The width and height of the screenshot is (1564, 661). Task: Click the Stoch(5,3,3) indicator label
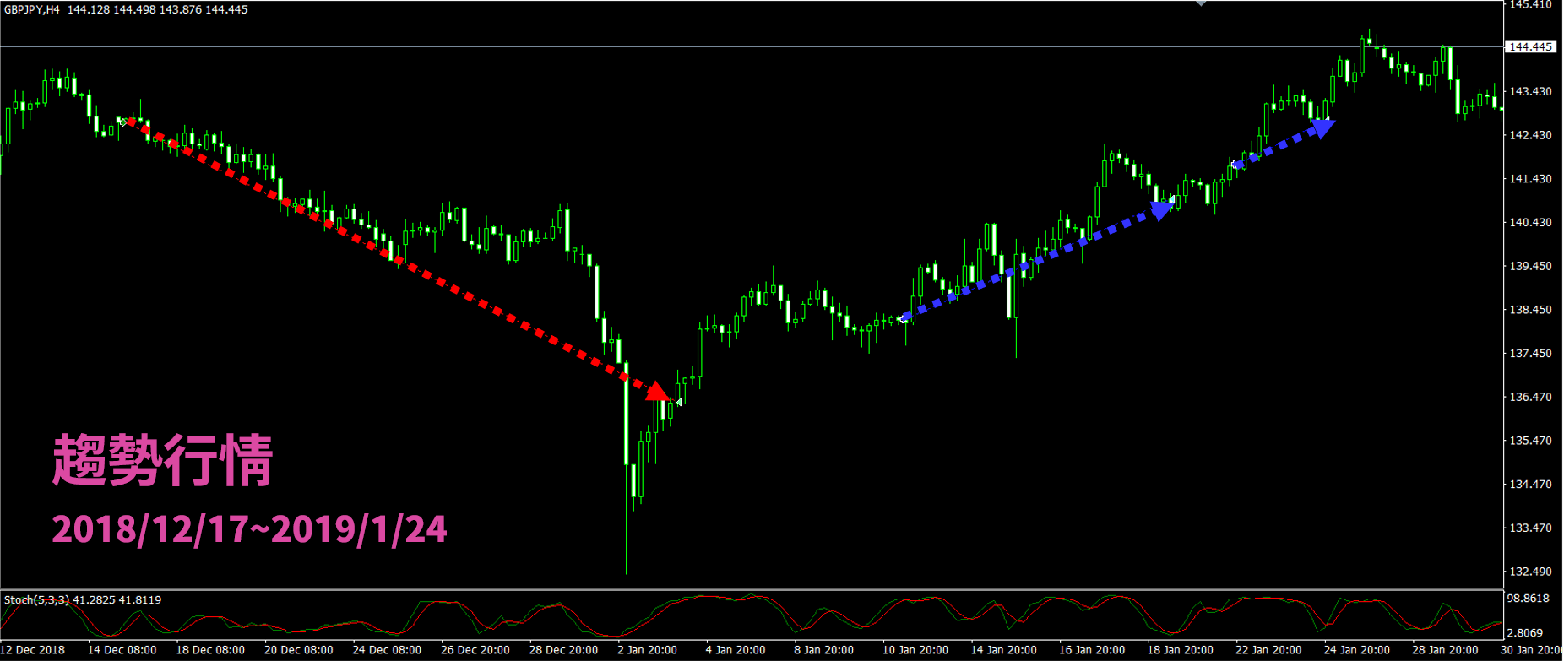35,599
